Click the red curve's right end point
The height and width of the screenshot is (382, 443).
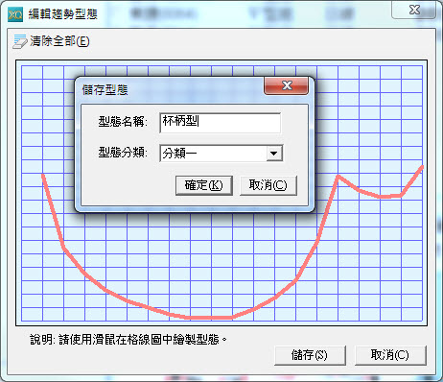[x=422, y=167]
